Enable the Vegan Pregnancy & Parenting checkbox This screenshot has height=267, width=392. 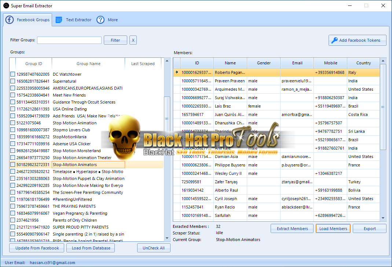[x=13, y=213]
